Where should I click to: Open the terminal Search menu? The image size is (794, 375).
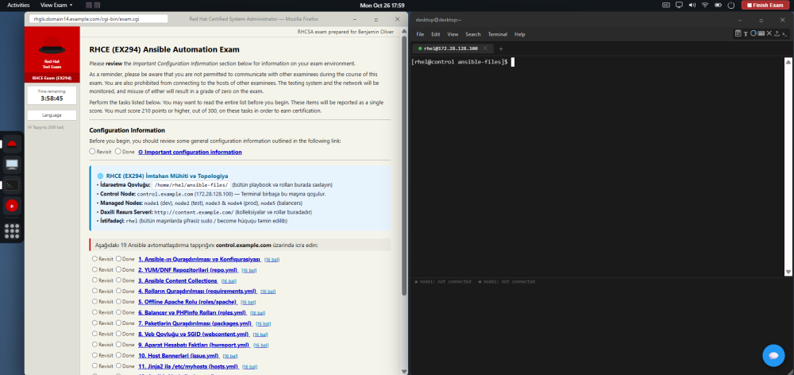point(473,34)
